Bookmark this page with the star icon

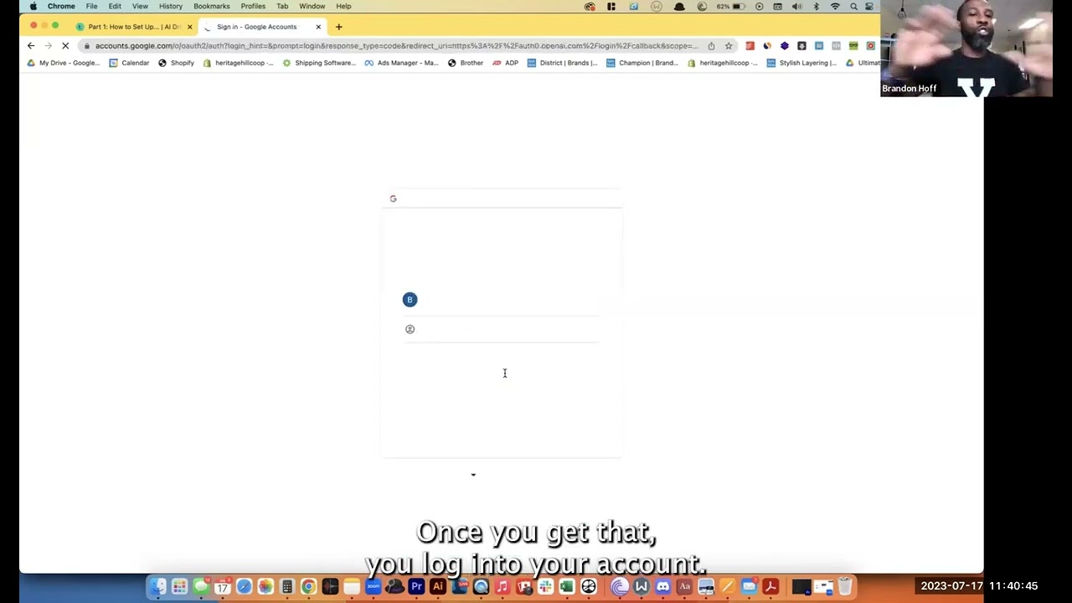[729, 46]
